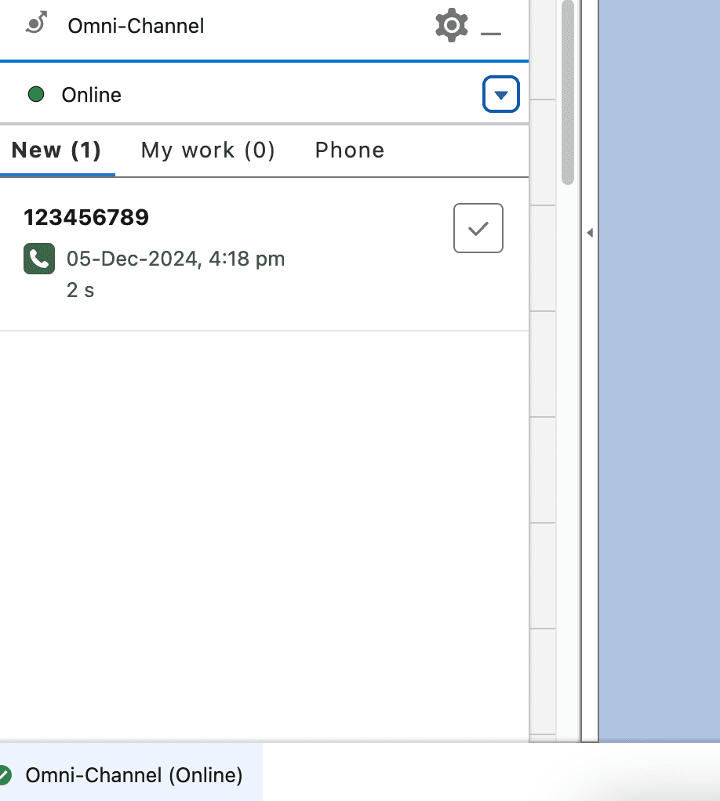The width and height of the screenshot is (720, 801).
Task: Click the Omni-Channel logo icon in header
Action: 36,24
